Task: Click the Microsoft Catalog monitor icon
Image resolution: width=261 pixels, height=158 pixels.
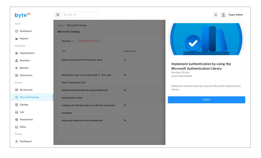Action: pos(17,97)
